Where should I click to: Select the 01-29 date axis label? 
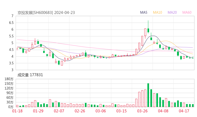pyautogui.click(x=38, y=111)
